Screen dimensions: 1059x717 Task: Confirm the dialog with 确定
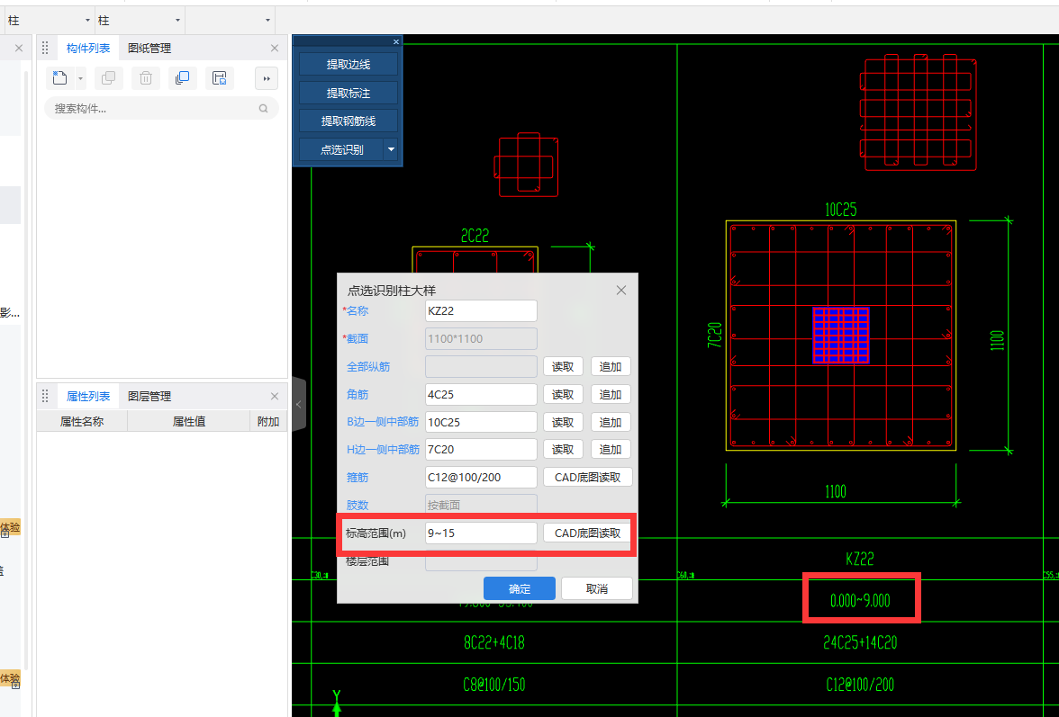(520, 589)
